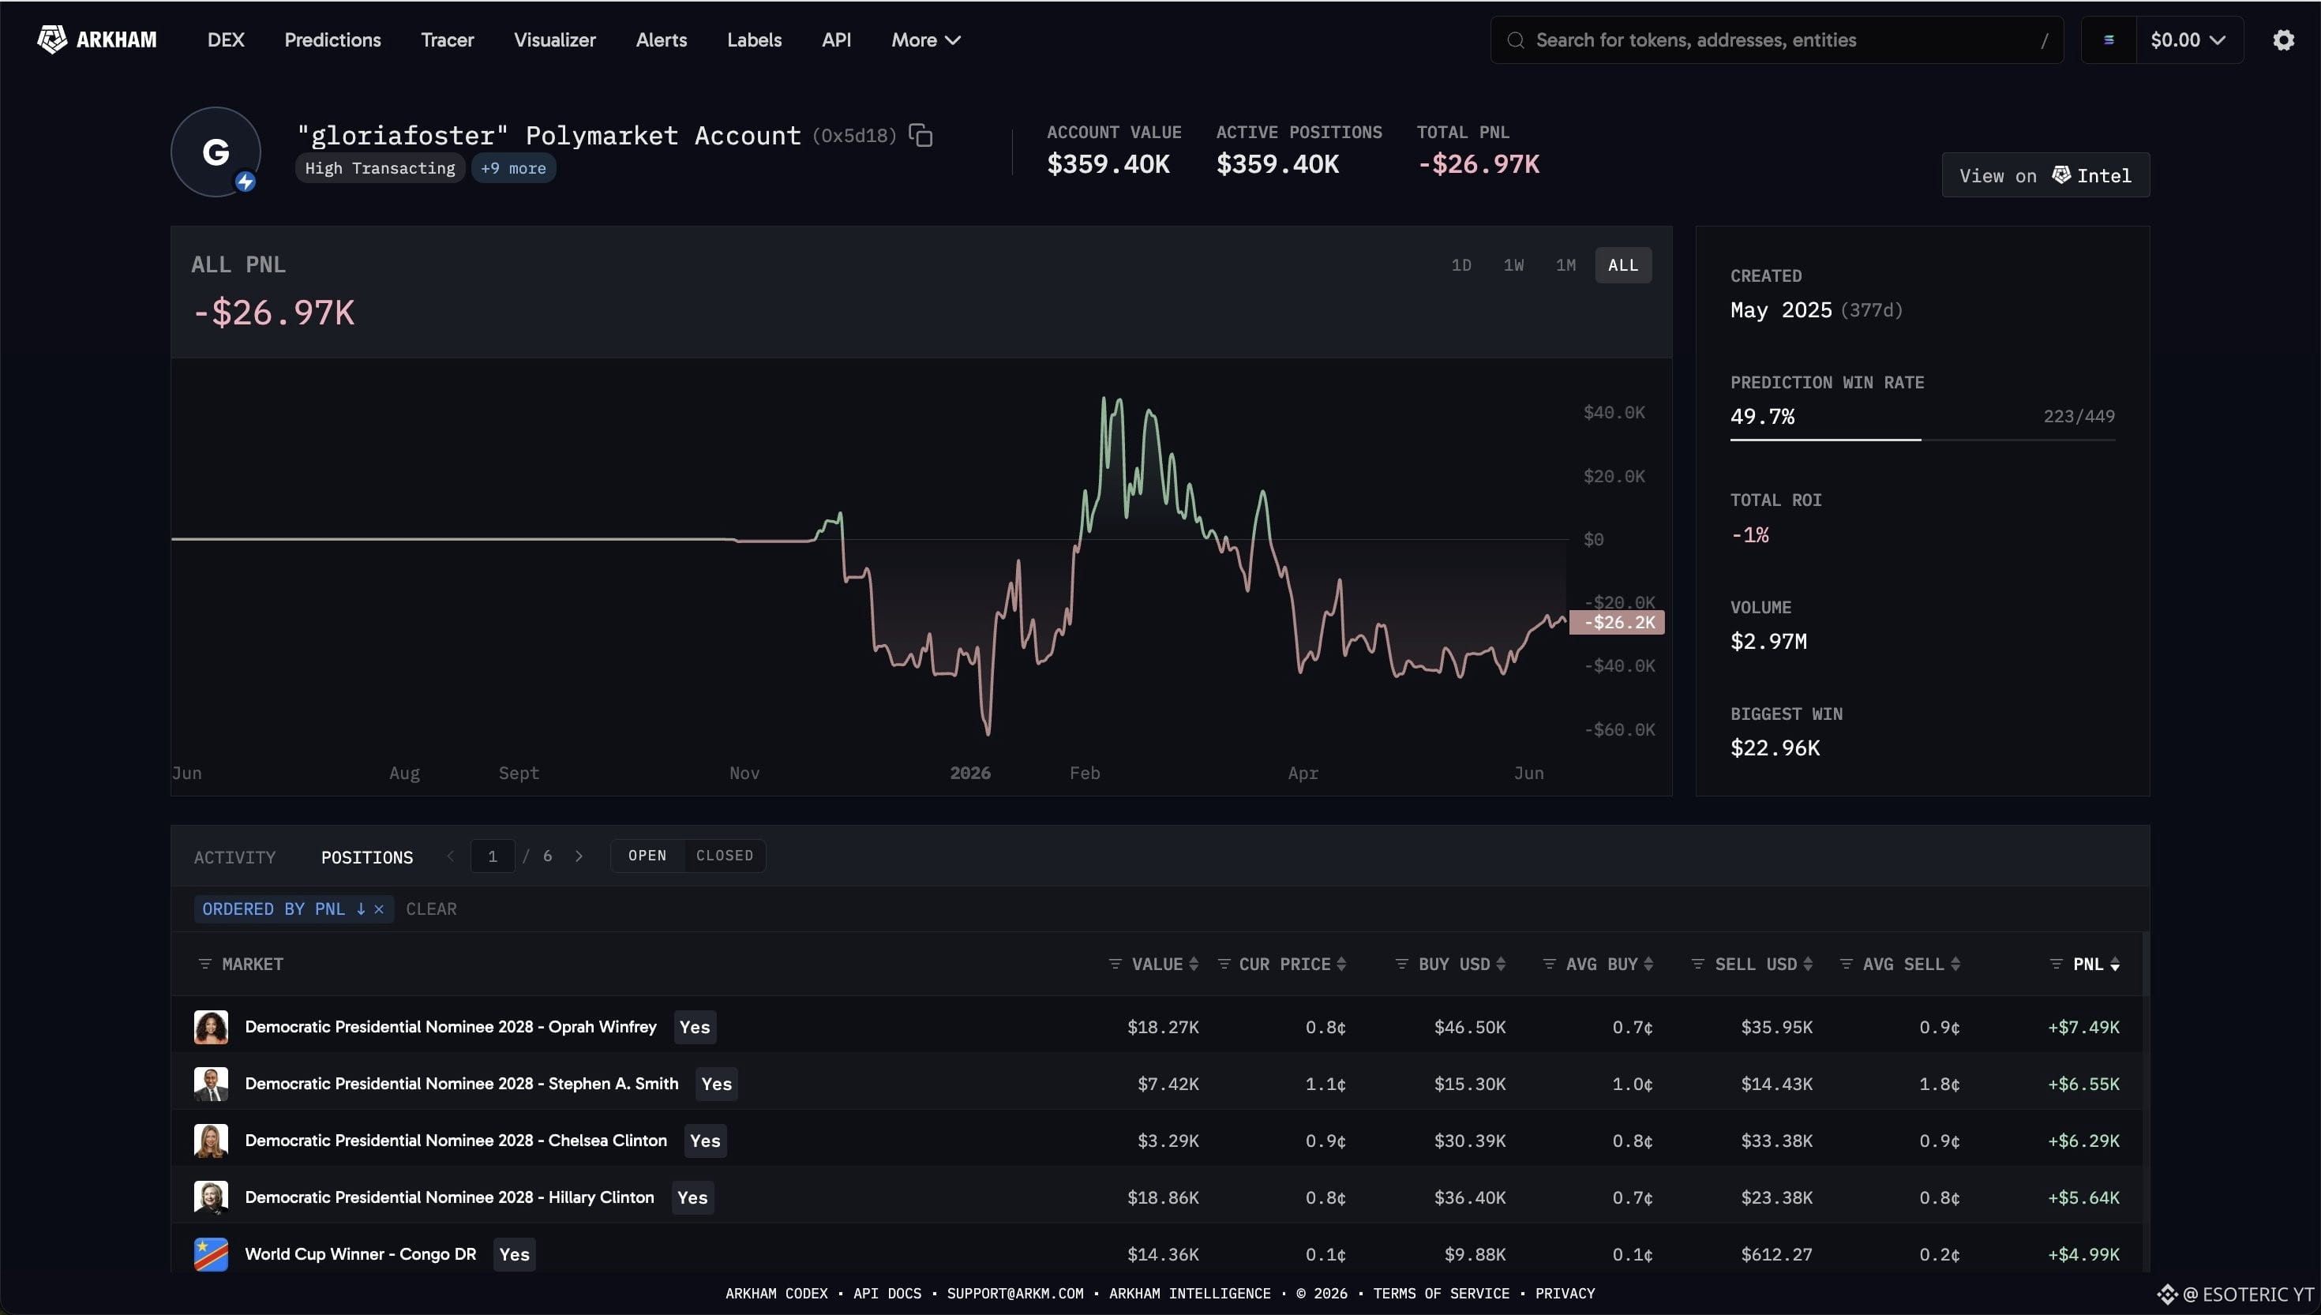Open the $0.00 balance dropdown

tap(2188, 39)
